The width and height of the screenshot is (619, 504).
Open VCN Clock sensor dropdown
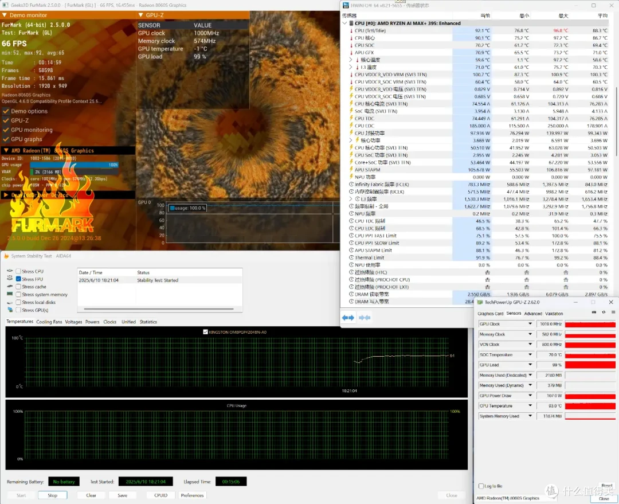(x=530, y=345)
